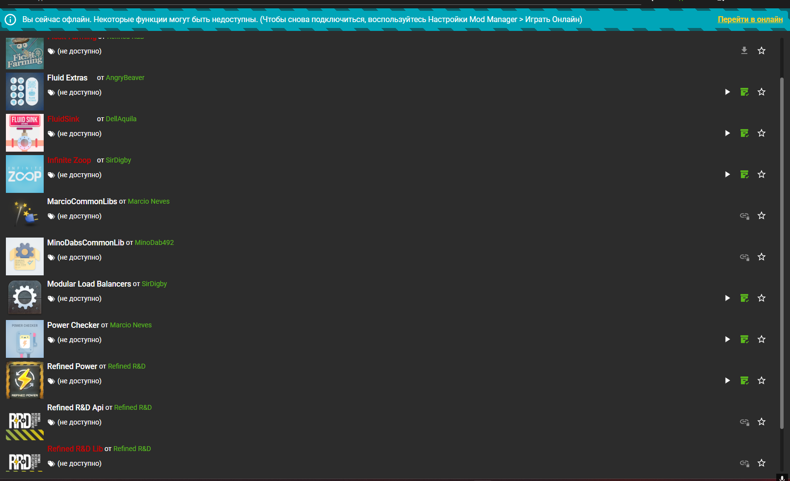Viewport: 790px width, 481px height.
Task: Toggle enable for Power Checker via its play icon
Action: point(728,339)
